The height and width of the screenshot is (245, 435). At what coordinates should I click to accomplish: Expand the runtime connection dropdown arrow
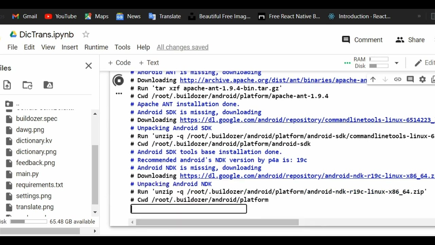pyautogui.click(x=396, y=63)
